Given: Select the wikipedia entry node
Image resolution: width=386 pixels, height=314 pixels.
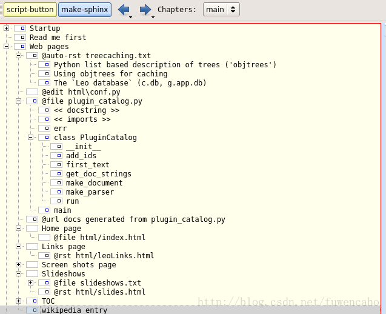Looking at the screenshot, I should coord(75,310).
